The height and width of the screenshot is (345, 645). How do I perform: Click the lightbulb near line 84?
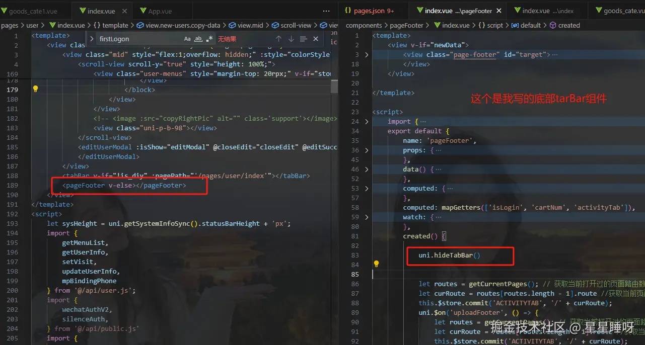[376, 264]
